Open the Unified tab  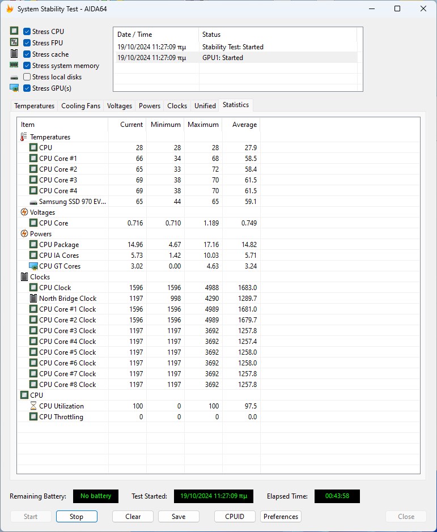(205, 106)
